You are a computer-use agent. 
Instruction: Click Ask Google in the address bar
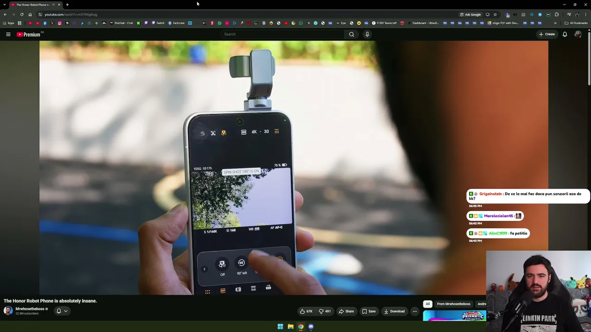pos(470,14)
